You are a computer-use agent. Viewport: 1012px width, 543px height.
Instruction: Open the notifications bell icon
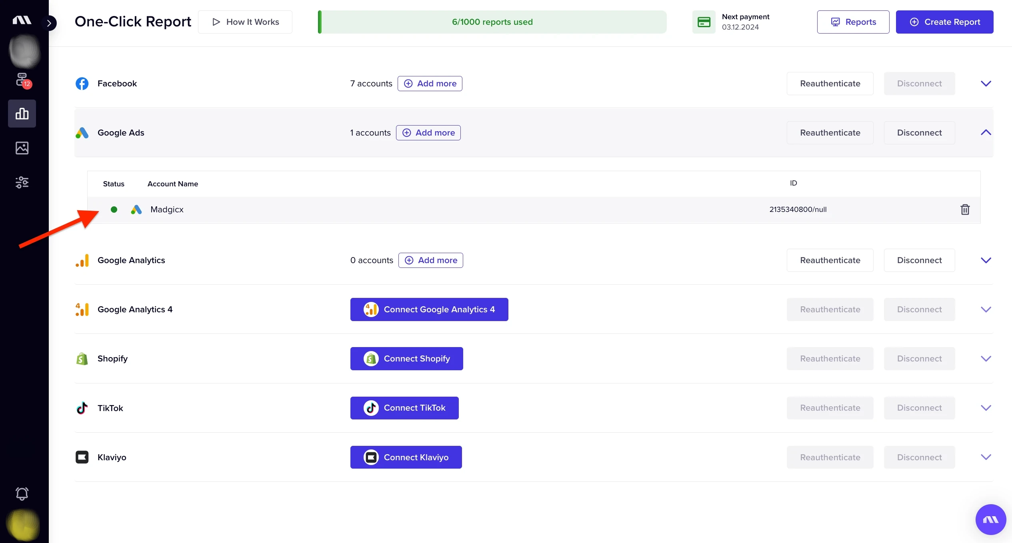tap(22, 493)
